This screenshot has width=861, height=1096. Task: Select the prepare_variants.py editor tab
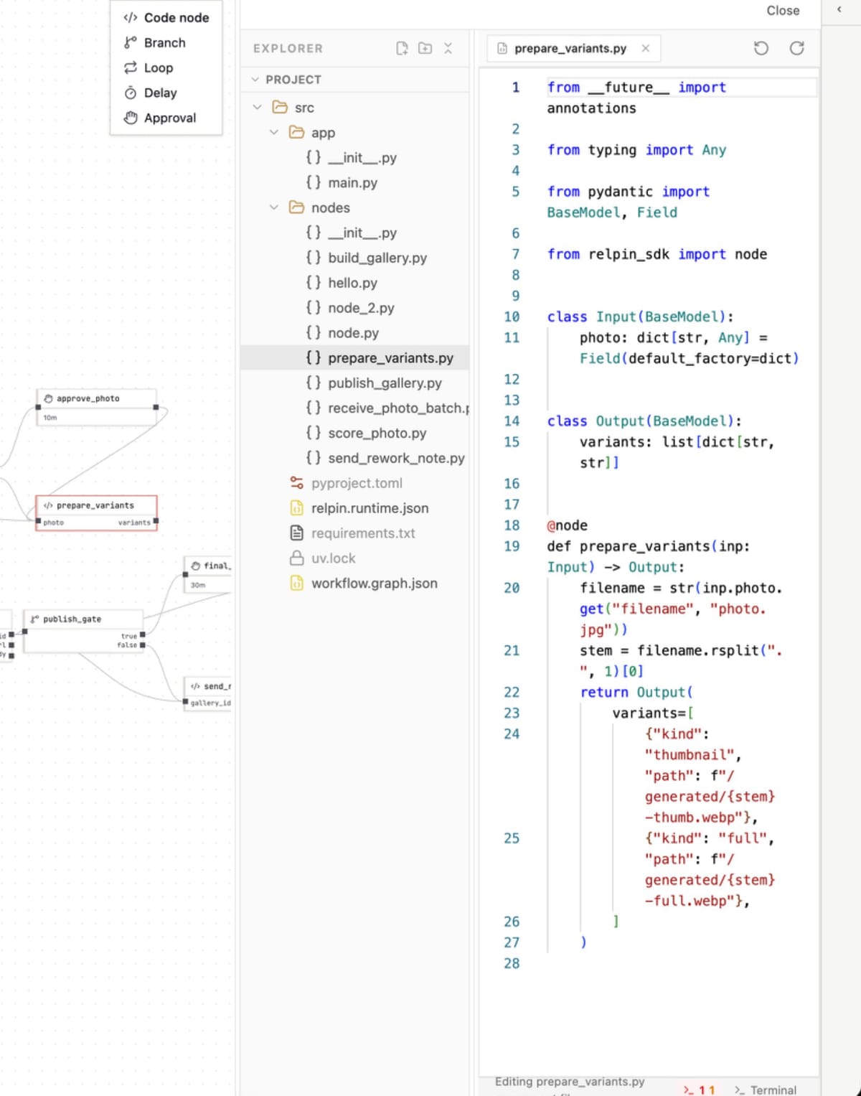pos(573,48)
